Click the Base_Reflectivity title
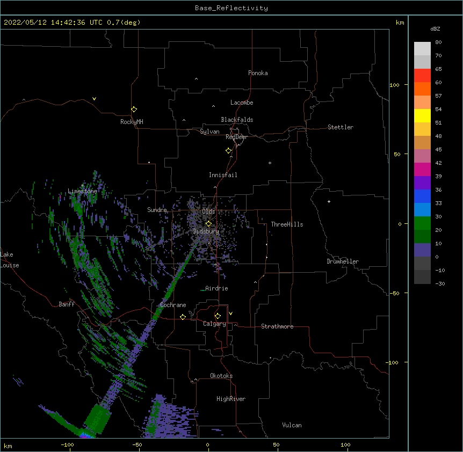Screen dimensions: 463x452 [x=231, y=8]
